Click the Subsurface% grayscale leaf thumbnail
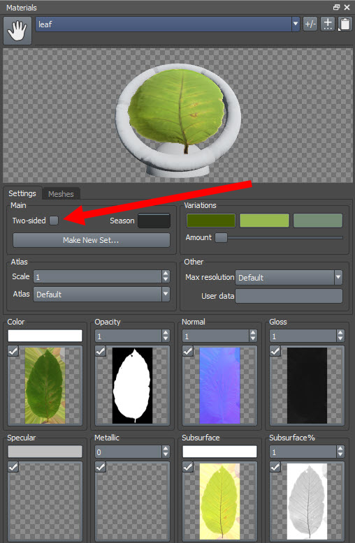The image size is (355, 543). [x=307, y=501]
